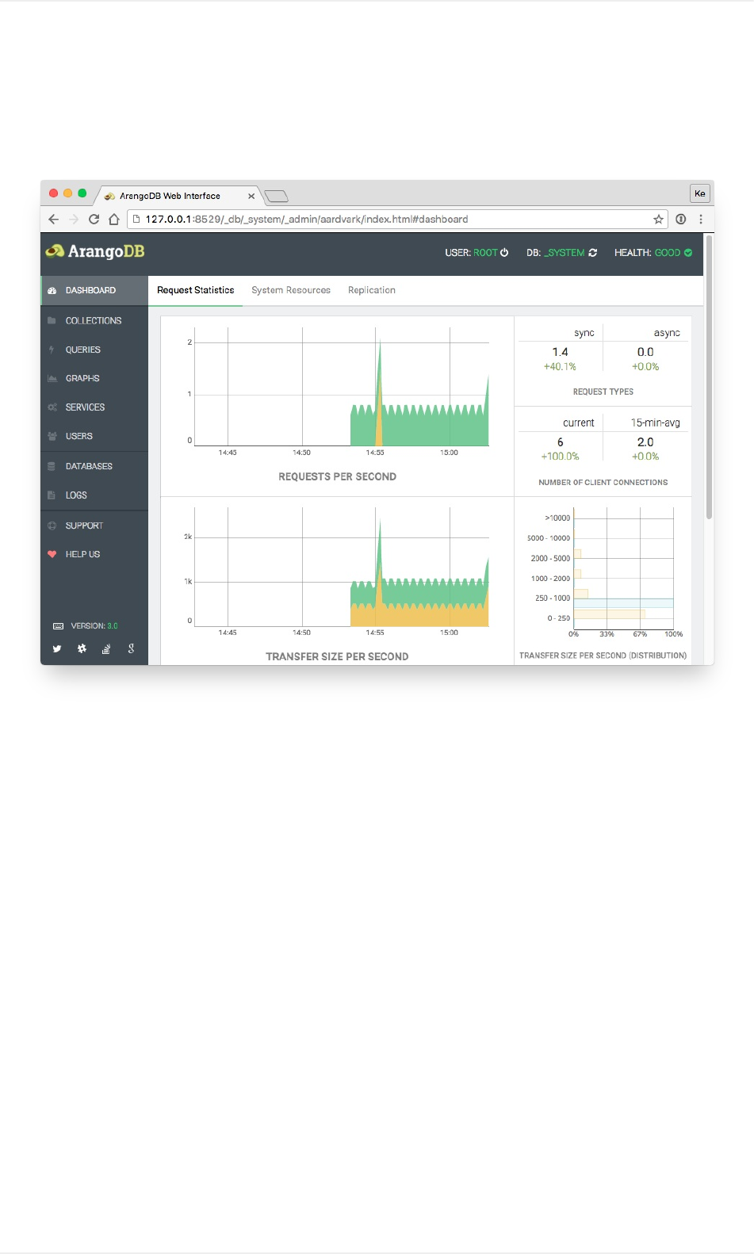The width and height of the screenshot is (754, 1254).
Task: Click the ArangoDB logo
Action: (x=95, y=252)
